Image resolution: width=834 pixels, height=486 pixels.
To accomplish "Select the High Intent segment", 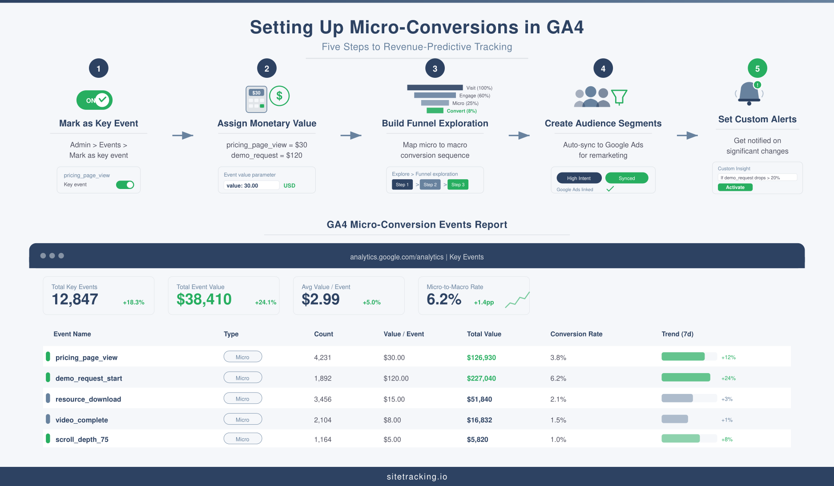I will 579,178.
